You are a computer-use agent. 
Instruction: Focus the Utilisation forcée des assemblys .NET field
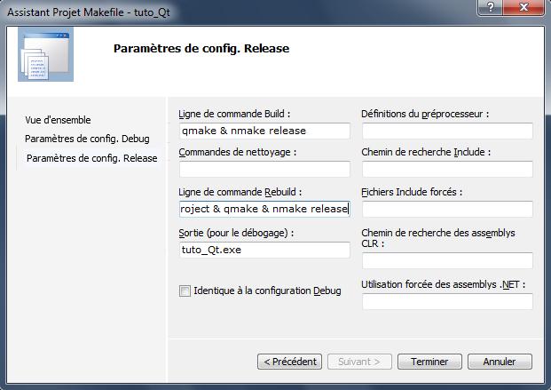coord(446,301)
